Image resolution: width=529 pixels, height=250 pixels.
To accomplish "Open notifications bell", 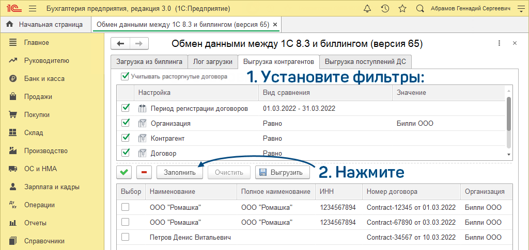I will (368, 9).
